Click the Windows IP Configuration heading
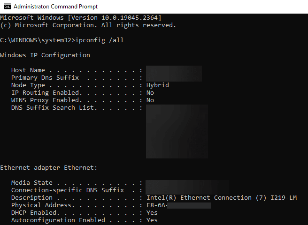The height and width of the screenshot is (225, 308). pos(45,55)
